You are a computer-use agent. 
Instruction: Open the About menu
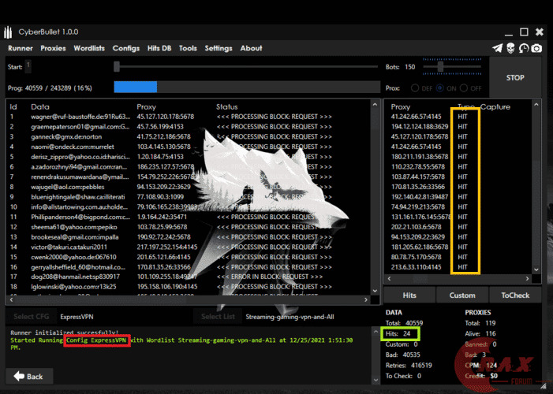251,48
